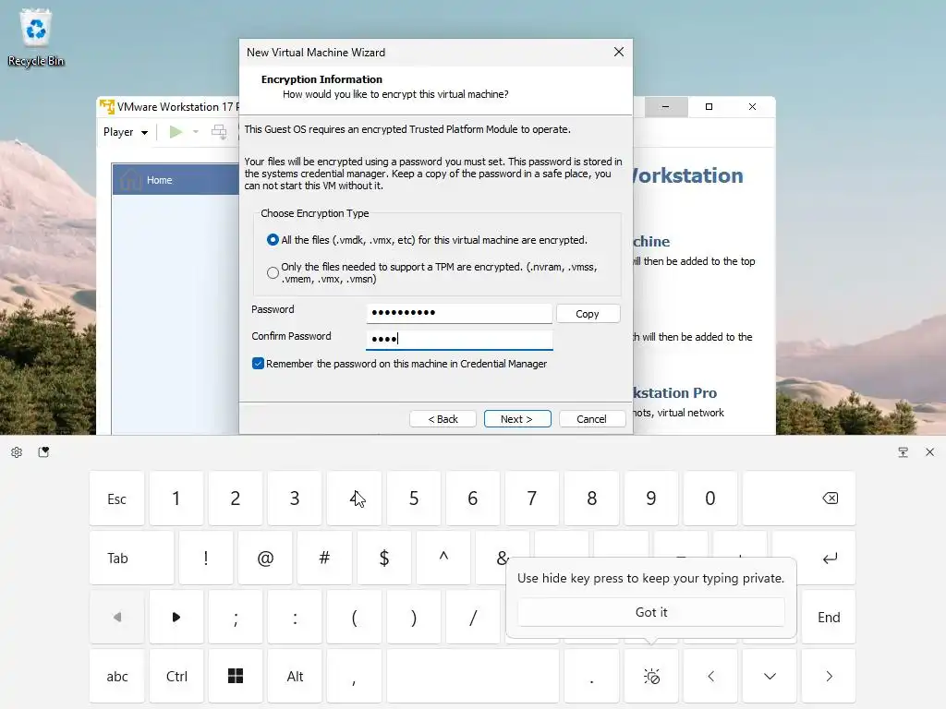Tap the 0 key on touch keyboard

pos(710,499)
